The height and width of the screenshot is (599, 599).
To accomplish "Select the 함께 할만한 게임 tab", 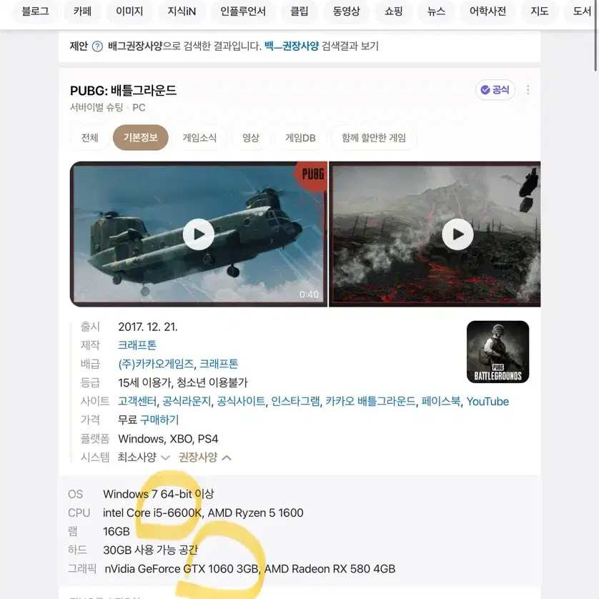I will (x=374, y=137).
